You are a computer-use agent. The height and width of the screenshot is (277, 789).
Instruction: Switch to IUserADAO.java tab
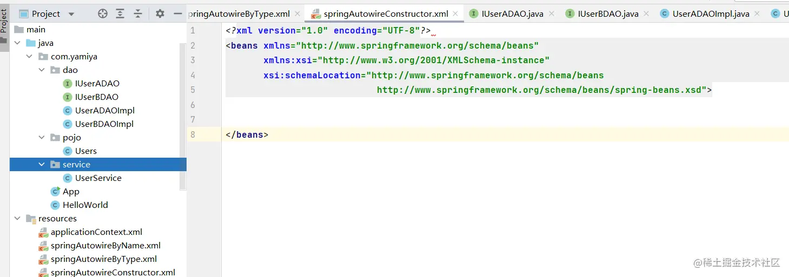[513, 14]
